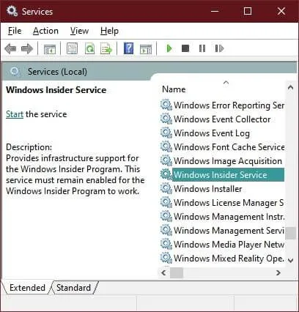Click gear icon beside Windows Error Reporting

coord(166,105)
